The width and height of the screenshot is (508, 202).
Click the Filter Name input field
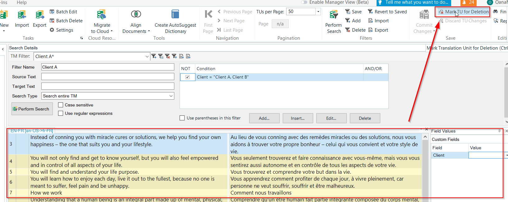tap(108, 67)
